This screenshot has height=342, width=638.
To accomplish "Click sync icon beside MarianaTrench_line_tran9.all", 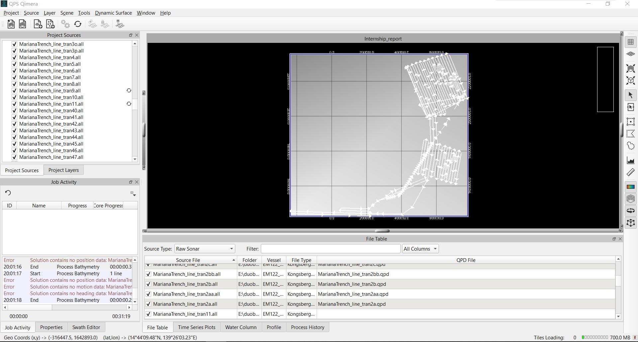I will [129, 90].
